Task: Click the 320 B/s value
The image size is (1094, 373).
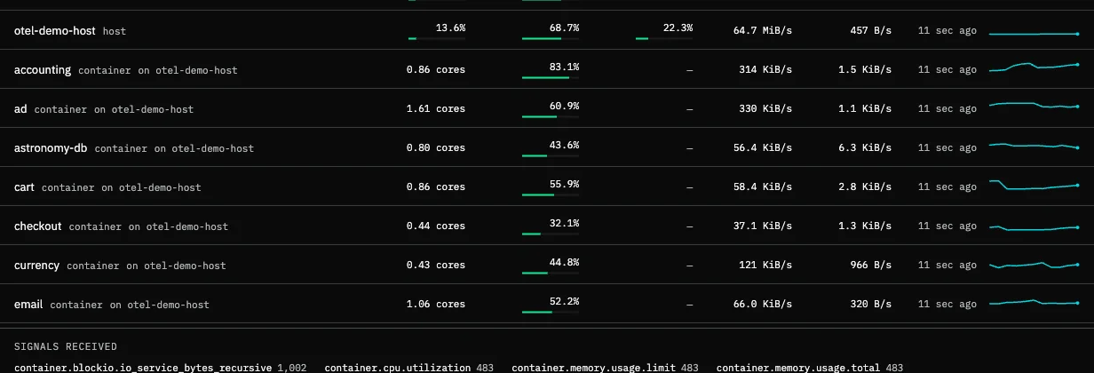Action: (871, 304)
